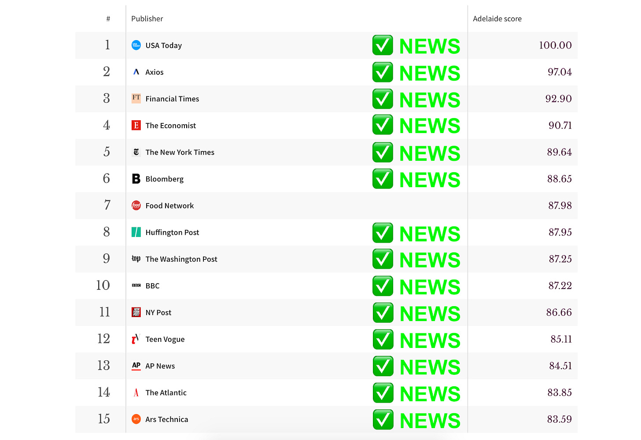
Task: Click the BBC logo icon
Action: coord(136,285)
